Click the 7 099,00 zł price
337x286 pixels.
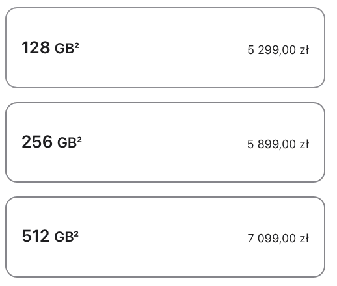(x=278, y=239)
